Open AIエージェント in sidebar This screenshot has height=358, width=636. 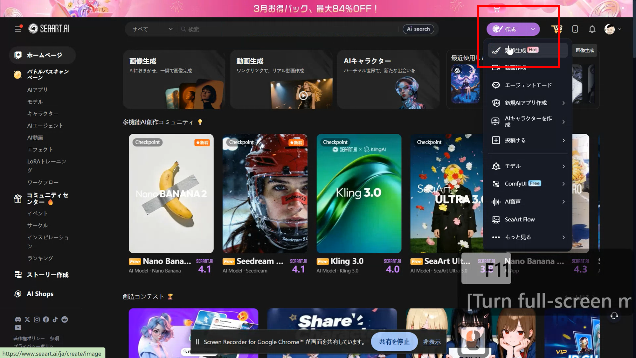[x=45, y=126]
